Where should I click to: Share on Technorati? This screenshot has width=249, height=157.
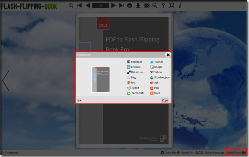135,93
